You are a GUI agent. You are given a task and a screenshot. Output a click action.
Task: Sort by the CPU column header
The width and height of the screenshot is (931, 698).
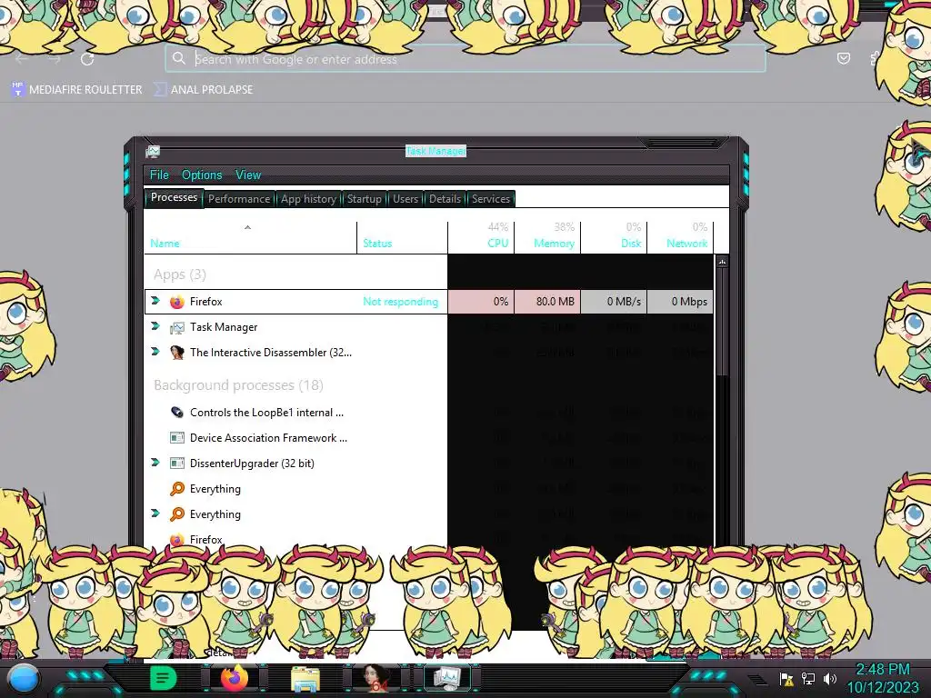(x=481, y=238)
